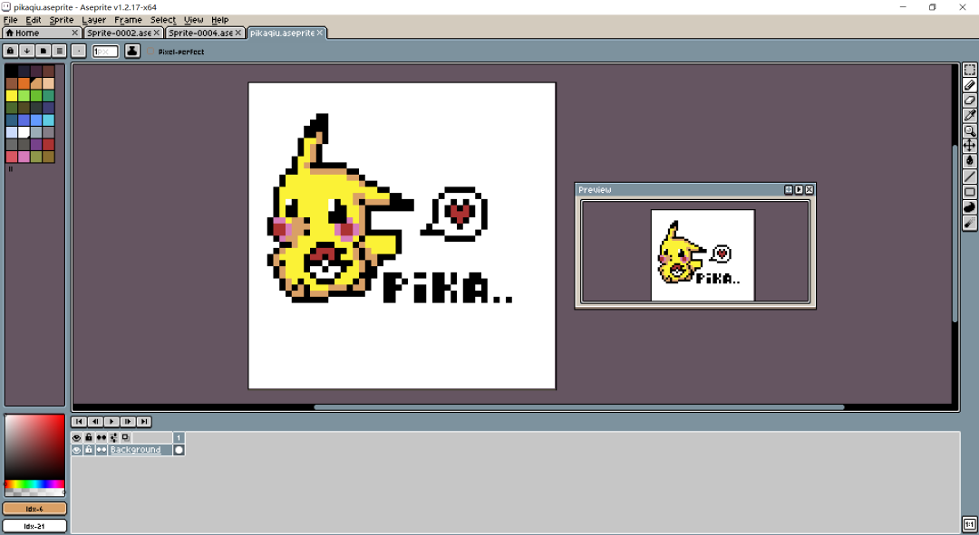Click the palette lock edit-mode button
The height and width of the screenshot is (535, 979).
tap(11, 51)
